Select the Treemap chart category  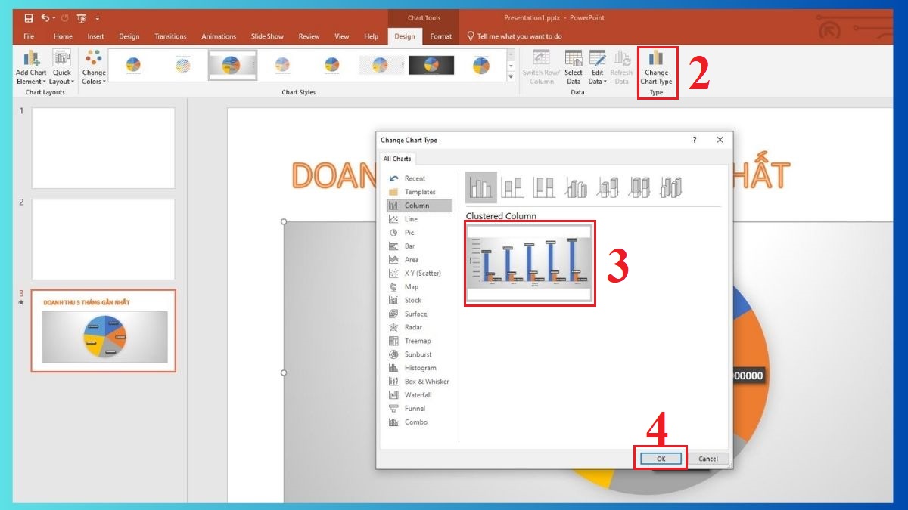tap(415, 340)
